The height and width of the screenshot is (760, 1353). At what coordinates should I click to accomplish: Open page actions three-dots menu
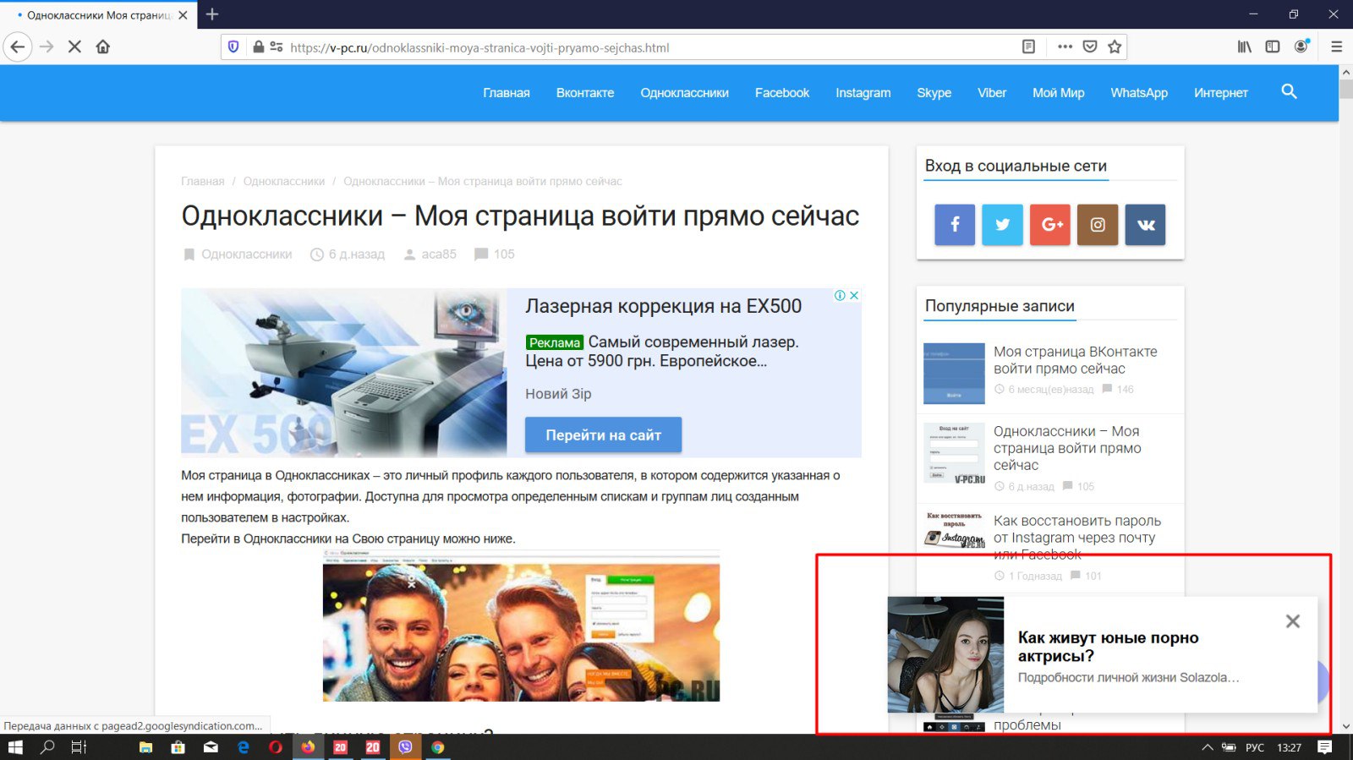click(x=1065, y=47)
